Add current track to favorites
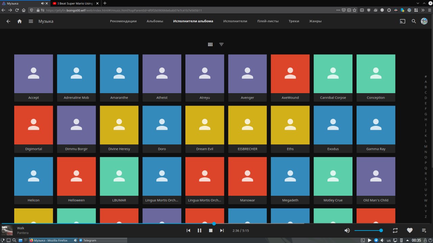 click(410, 231)
